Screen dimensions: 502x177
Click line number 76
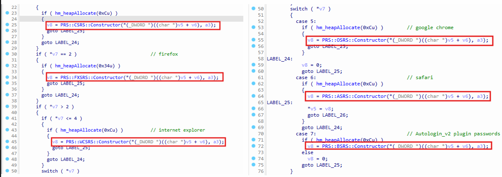pyautogui.click(x=261, y=171)
